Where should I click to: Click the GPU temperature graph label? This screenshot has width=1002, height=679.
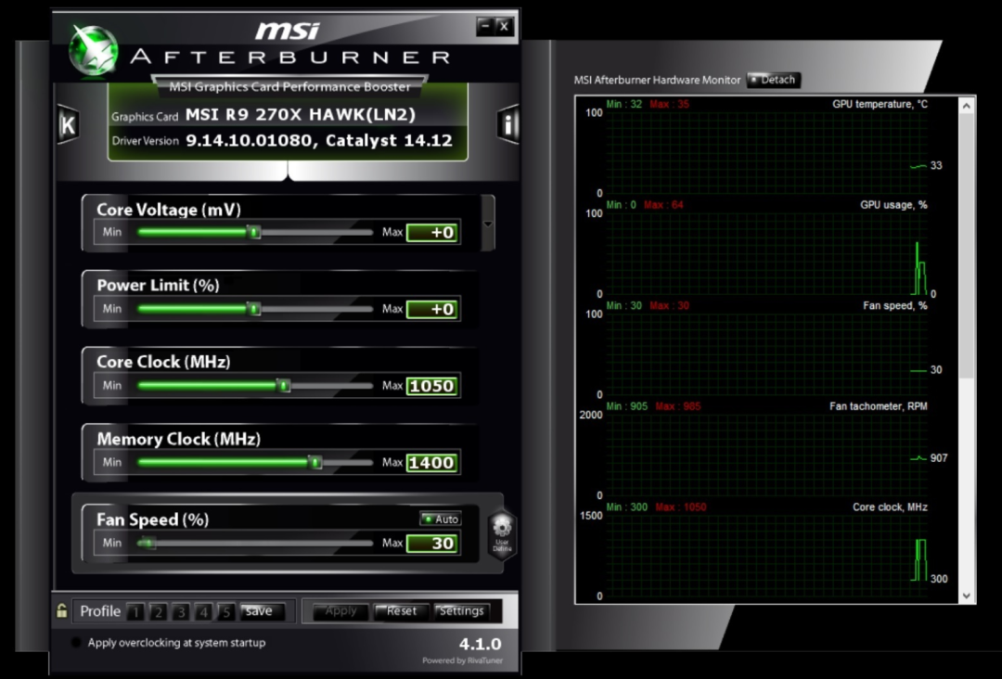tap(880, 104)
